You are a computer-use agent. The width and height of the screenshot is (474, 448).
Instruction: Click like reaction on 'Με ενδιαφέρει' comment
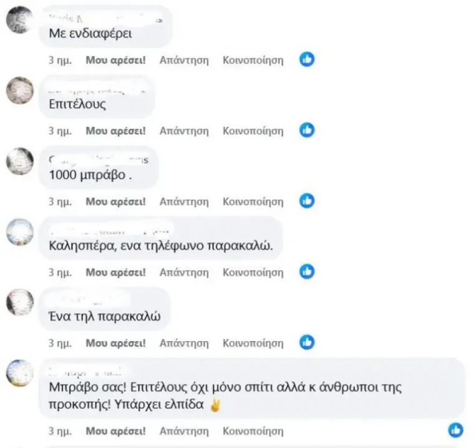307,59
